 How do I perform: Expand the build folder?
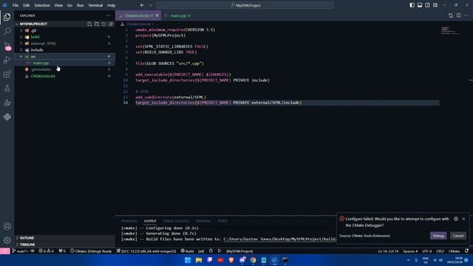[65, 37]
